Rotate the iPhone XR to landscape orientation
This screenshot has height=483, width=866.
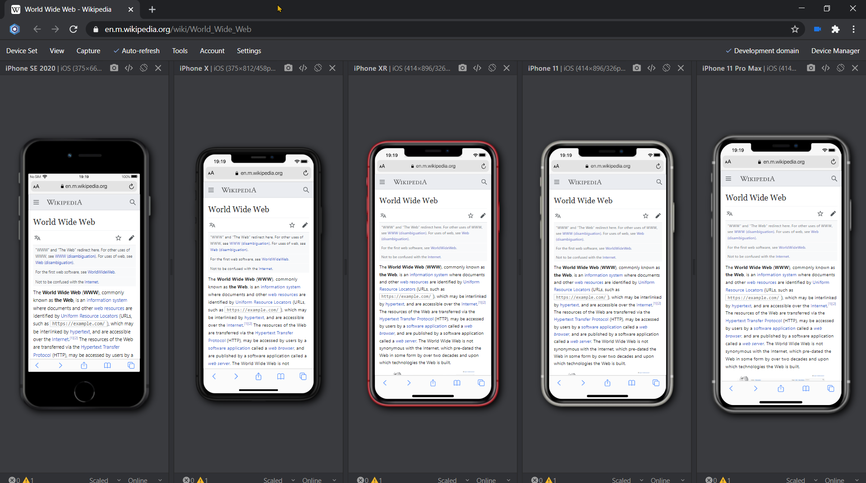click(x=492, y=68)
